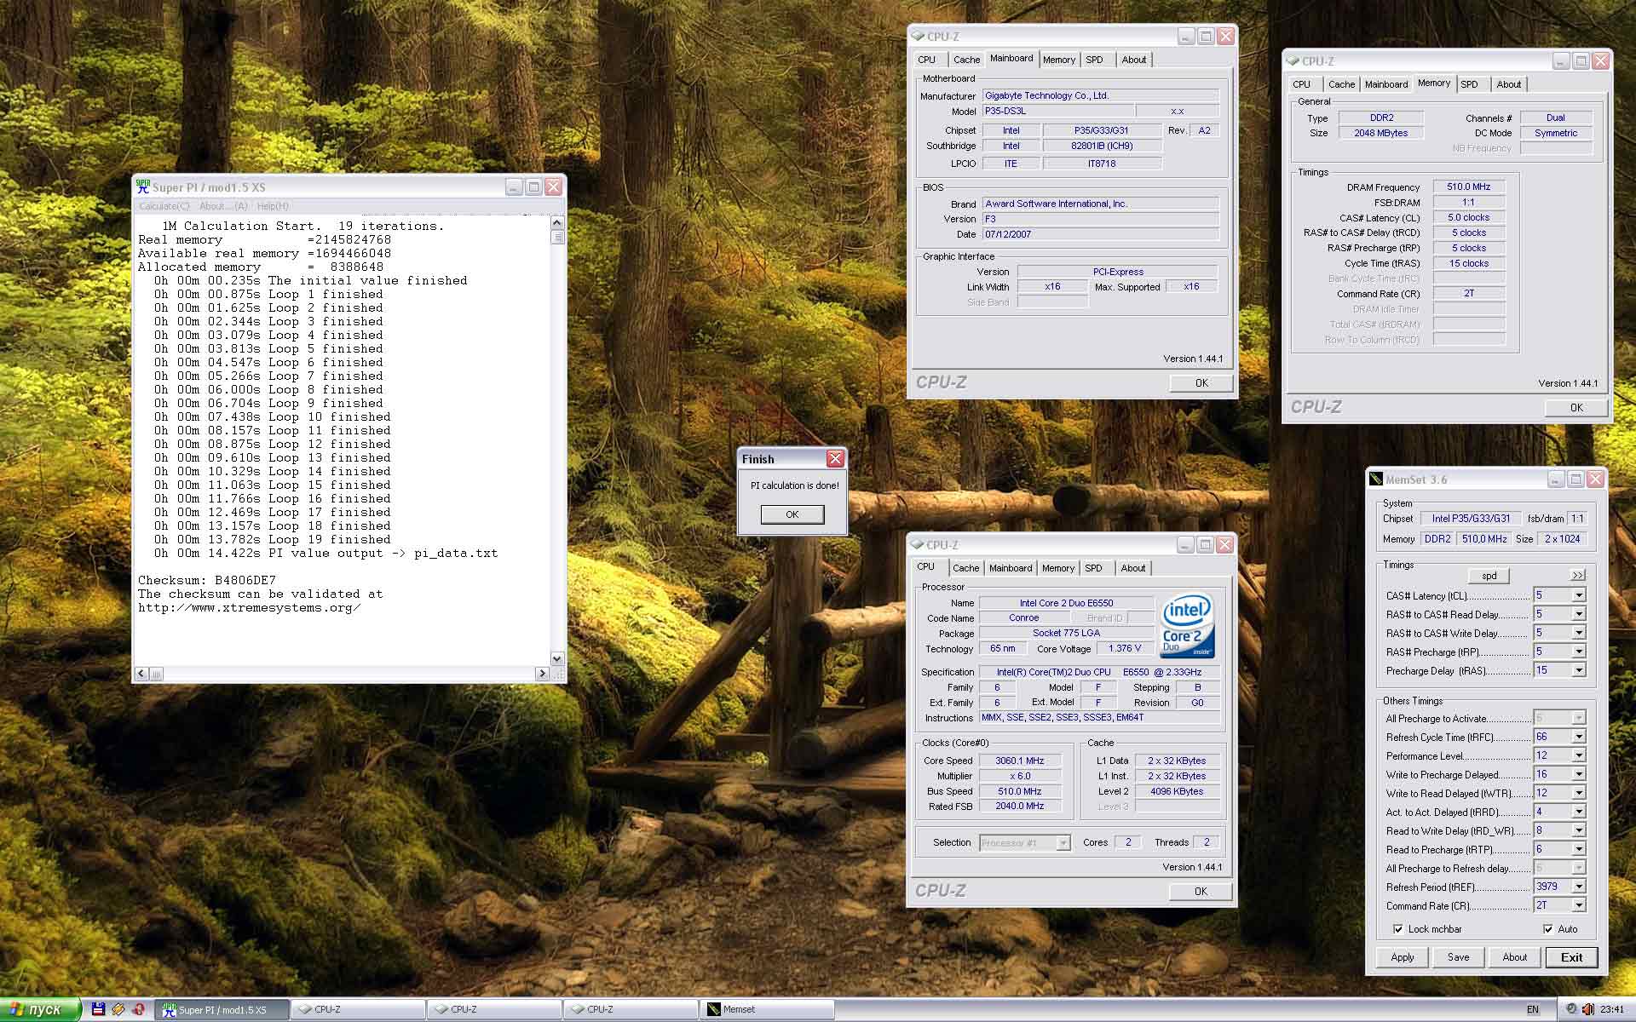Open the RAS# to CAS# Read Delay dropdown
The width and height of the screenshot is (1636, 1022).
point(1579,614)
